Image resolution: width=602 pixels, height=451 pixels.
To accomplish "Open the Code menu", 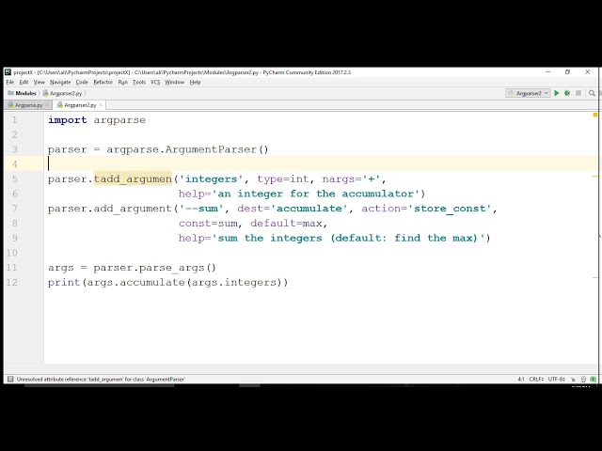I will pos(82,82).
